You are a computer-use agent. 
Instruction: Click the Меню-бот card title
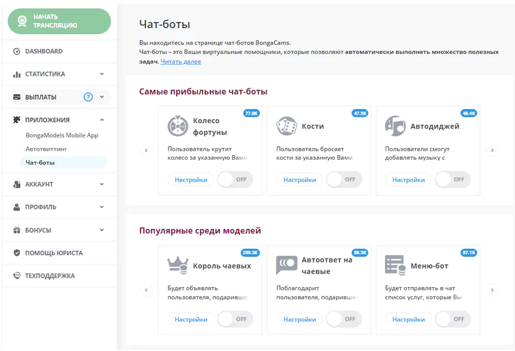click(x=429, y=266)
